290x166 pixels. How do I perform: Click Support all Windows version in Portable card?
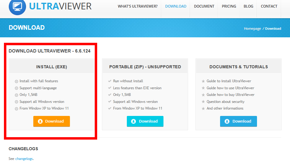coord(135,102)
